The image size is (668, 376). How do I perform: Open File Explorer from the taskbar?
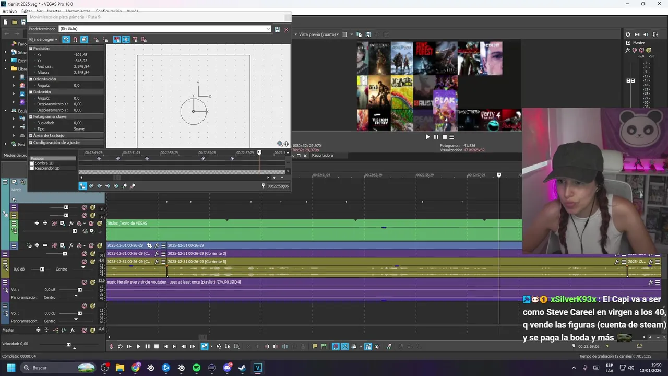[x=120, y=368]
